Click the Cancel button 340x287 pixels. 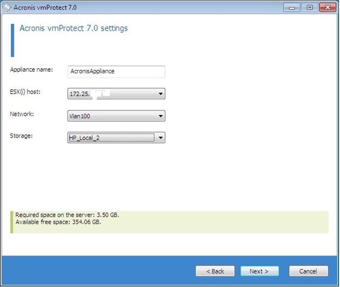point(309,271)
